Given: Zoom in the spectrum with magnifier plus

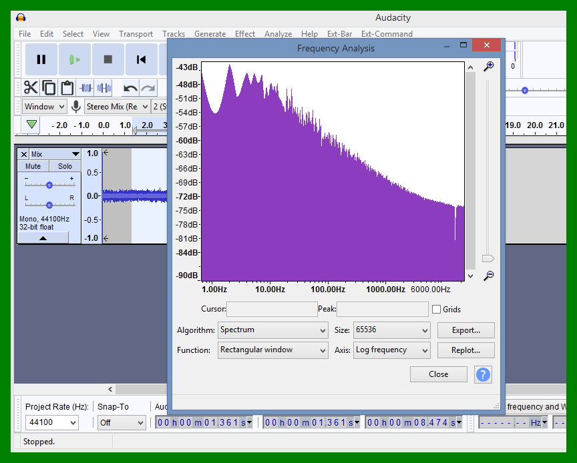Looking at the screenshot, I should (x=489, y=67).
